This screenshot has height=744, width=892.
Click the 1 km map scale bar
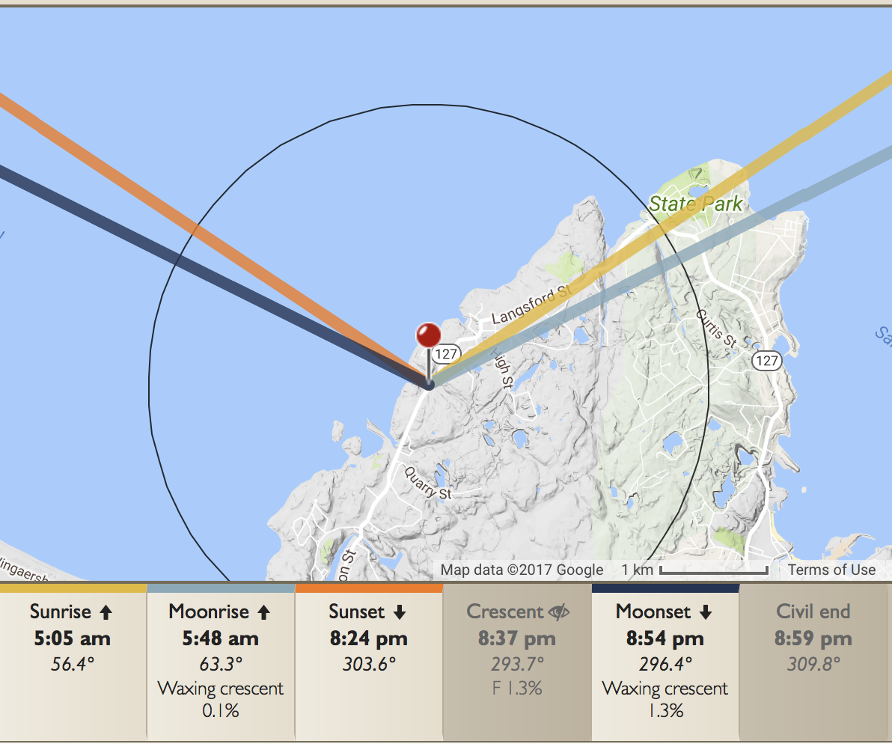pos(713,571)
